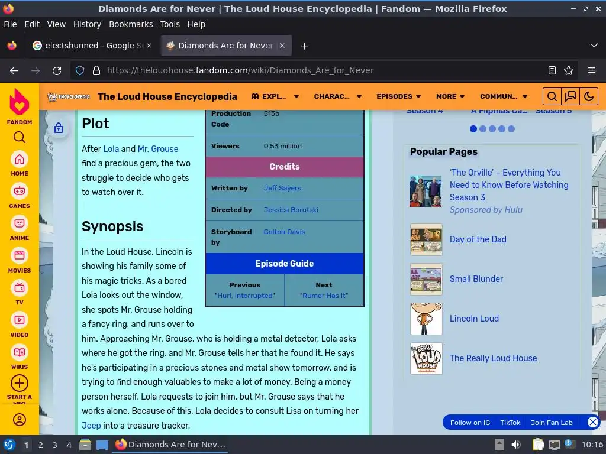
Task: Open the Firefox hamburger menu
Action: (x=592, y=71)
